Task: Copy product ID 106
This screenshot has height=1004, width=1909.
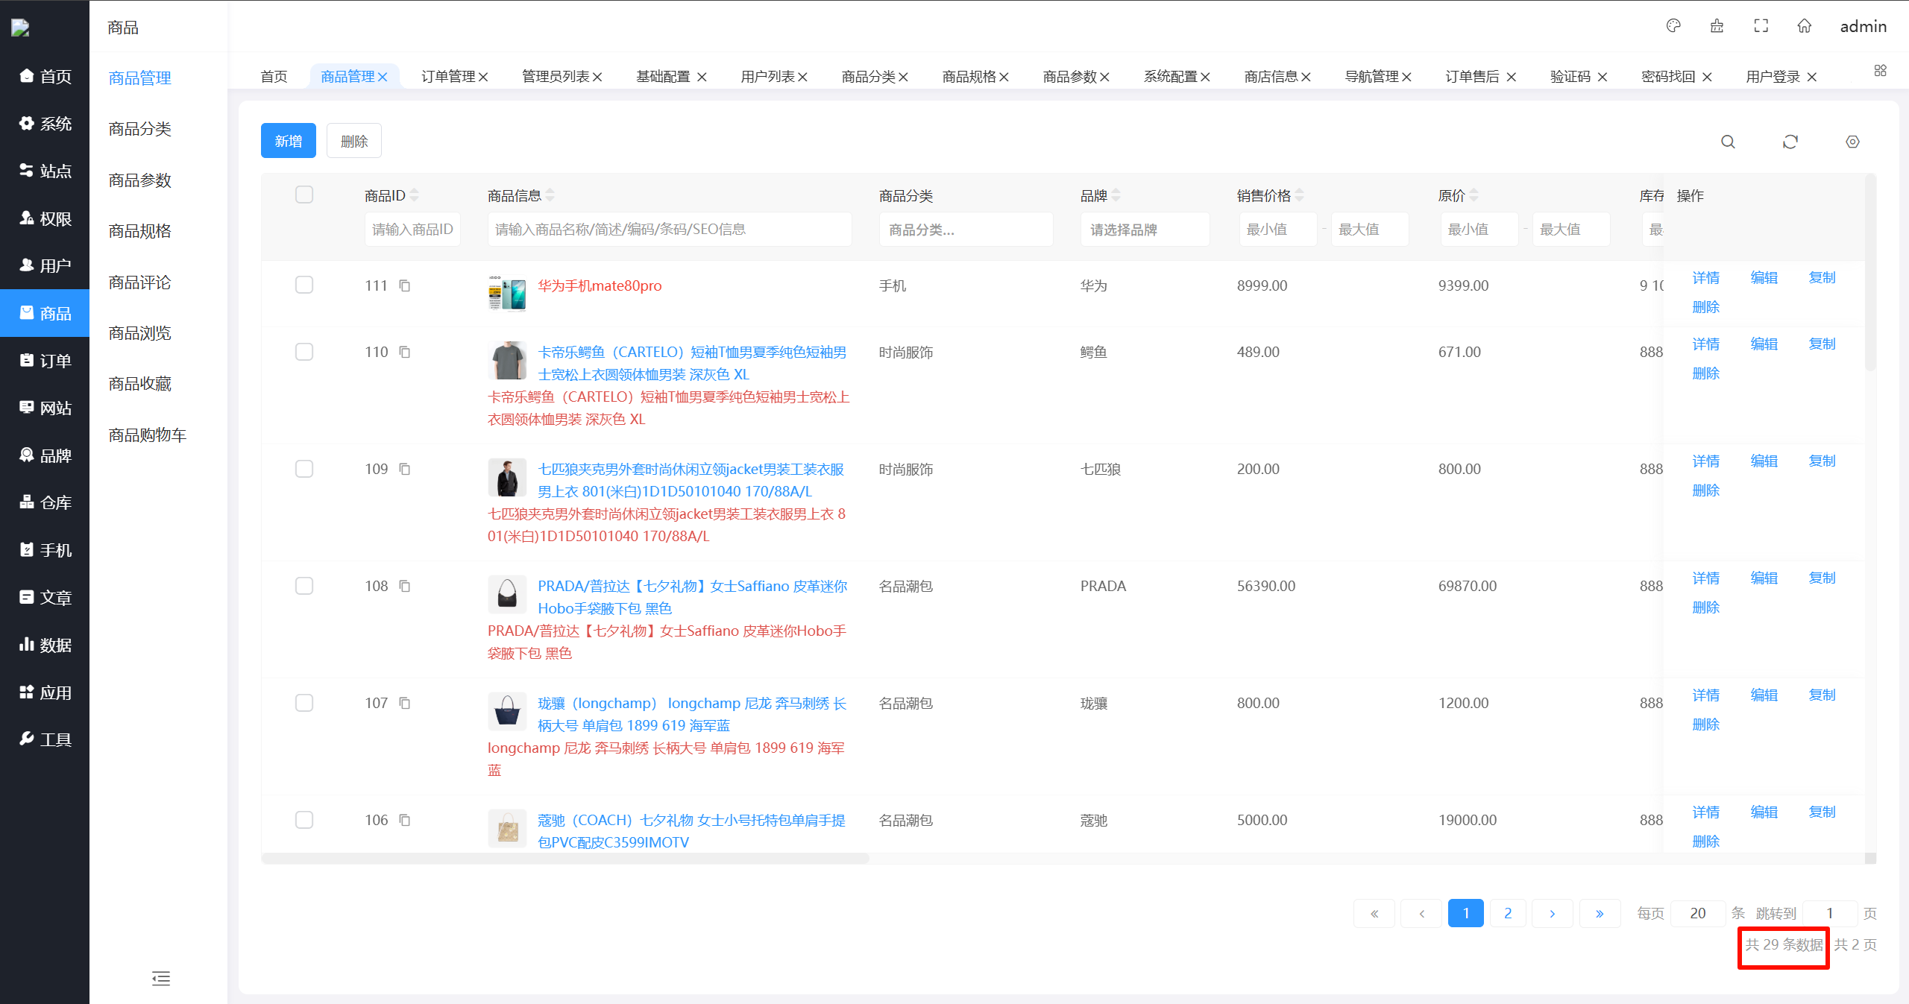Action: click(405, 820)
